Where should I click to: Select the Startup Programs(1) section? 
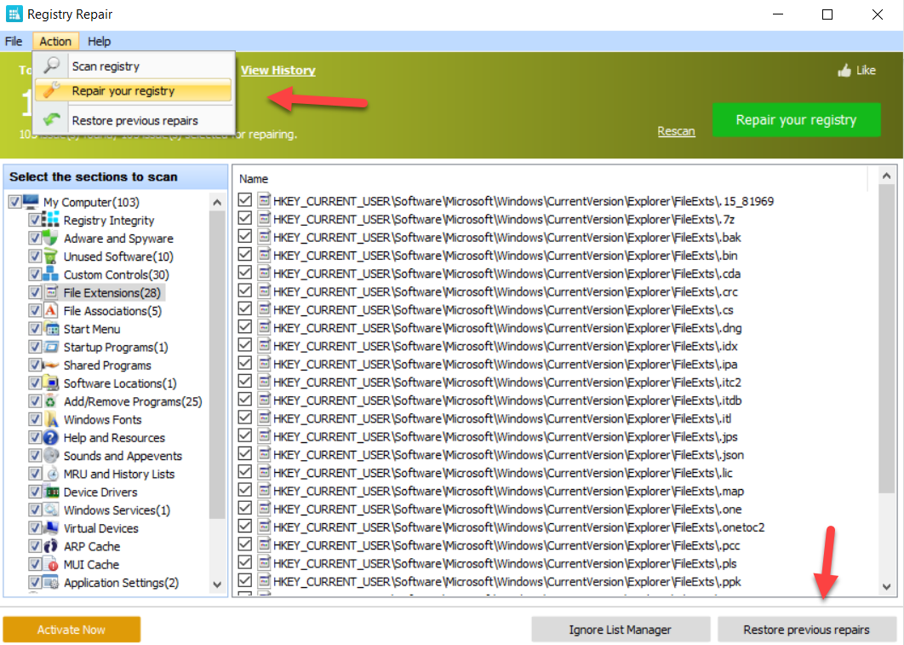click(x=116, y=347)
